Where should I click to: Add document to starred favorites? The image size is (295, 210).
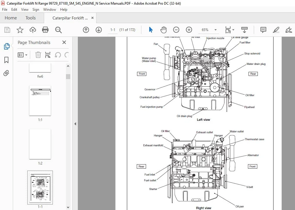click(x=20, y=30)
